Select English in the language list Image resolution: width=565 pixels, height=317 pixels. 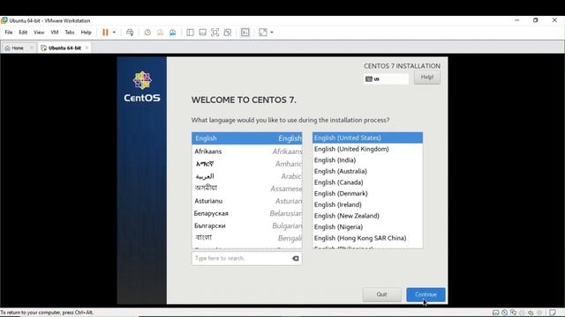coord(247,138)
